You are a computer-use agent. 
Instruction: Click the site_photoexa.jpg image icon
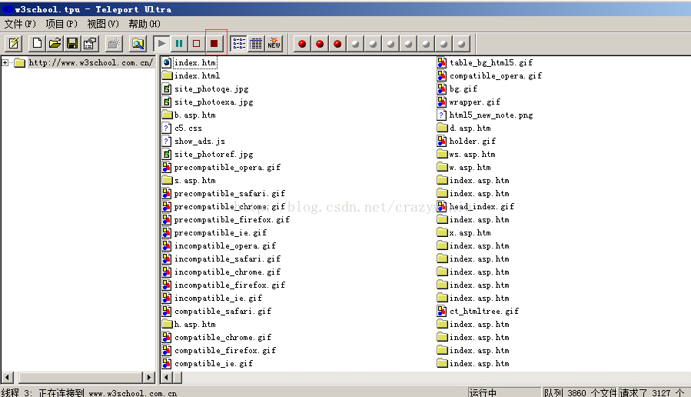tap(167, 102)
